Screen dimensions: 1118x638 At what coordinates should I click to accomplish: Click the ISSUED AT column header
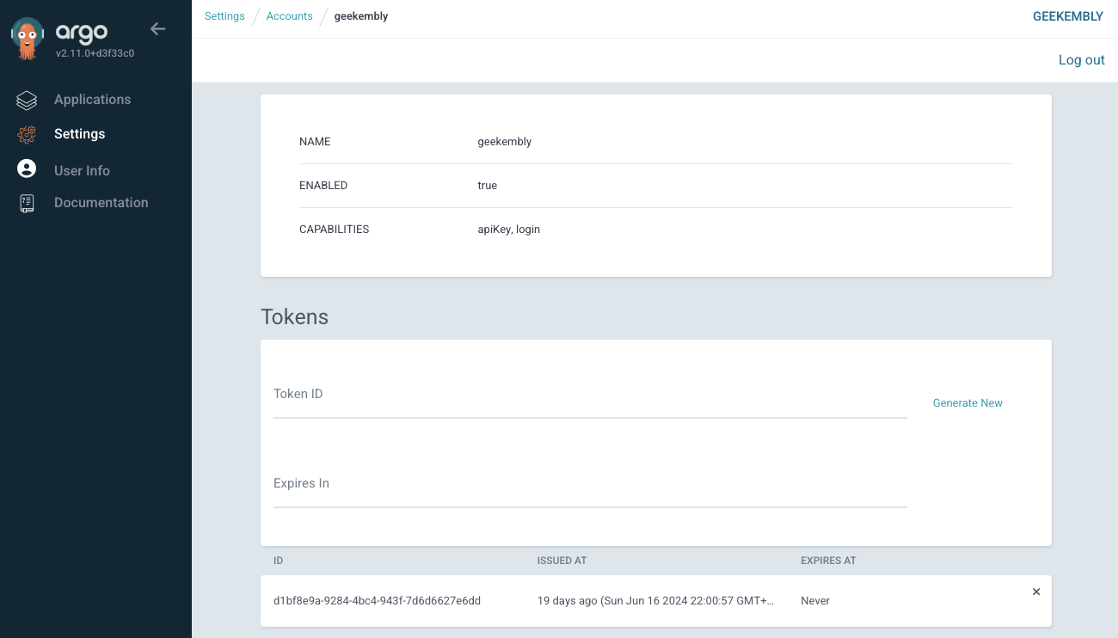[562, 560]
